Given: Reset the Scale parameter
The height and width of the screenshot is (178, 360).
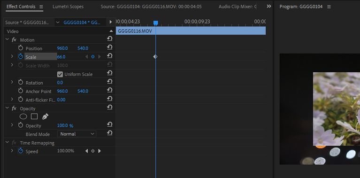Looking at the screenshot, I should 110,56.
